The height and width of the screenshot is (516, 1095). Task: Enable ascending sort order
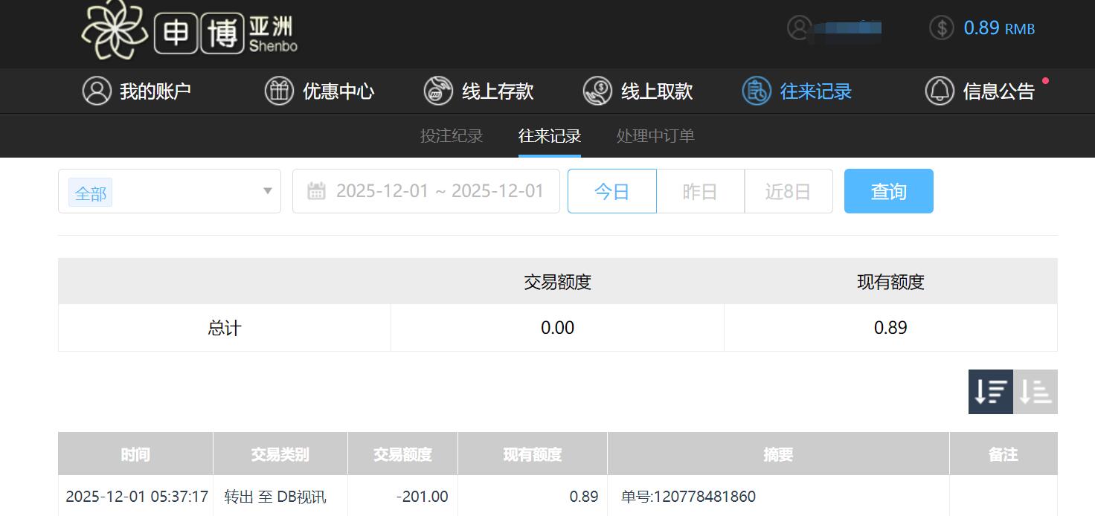click(x=1035, y=392)
